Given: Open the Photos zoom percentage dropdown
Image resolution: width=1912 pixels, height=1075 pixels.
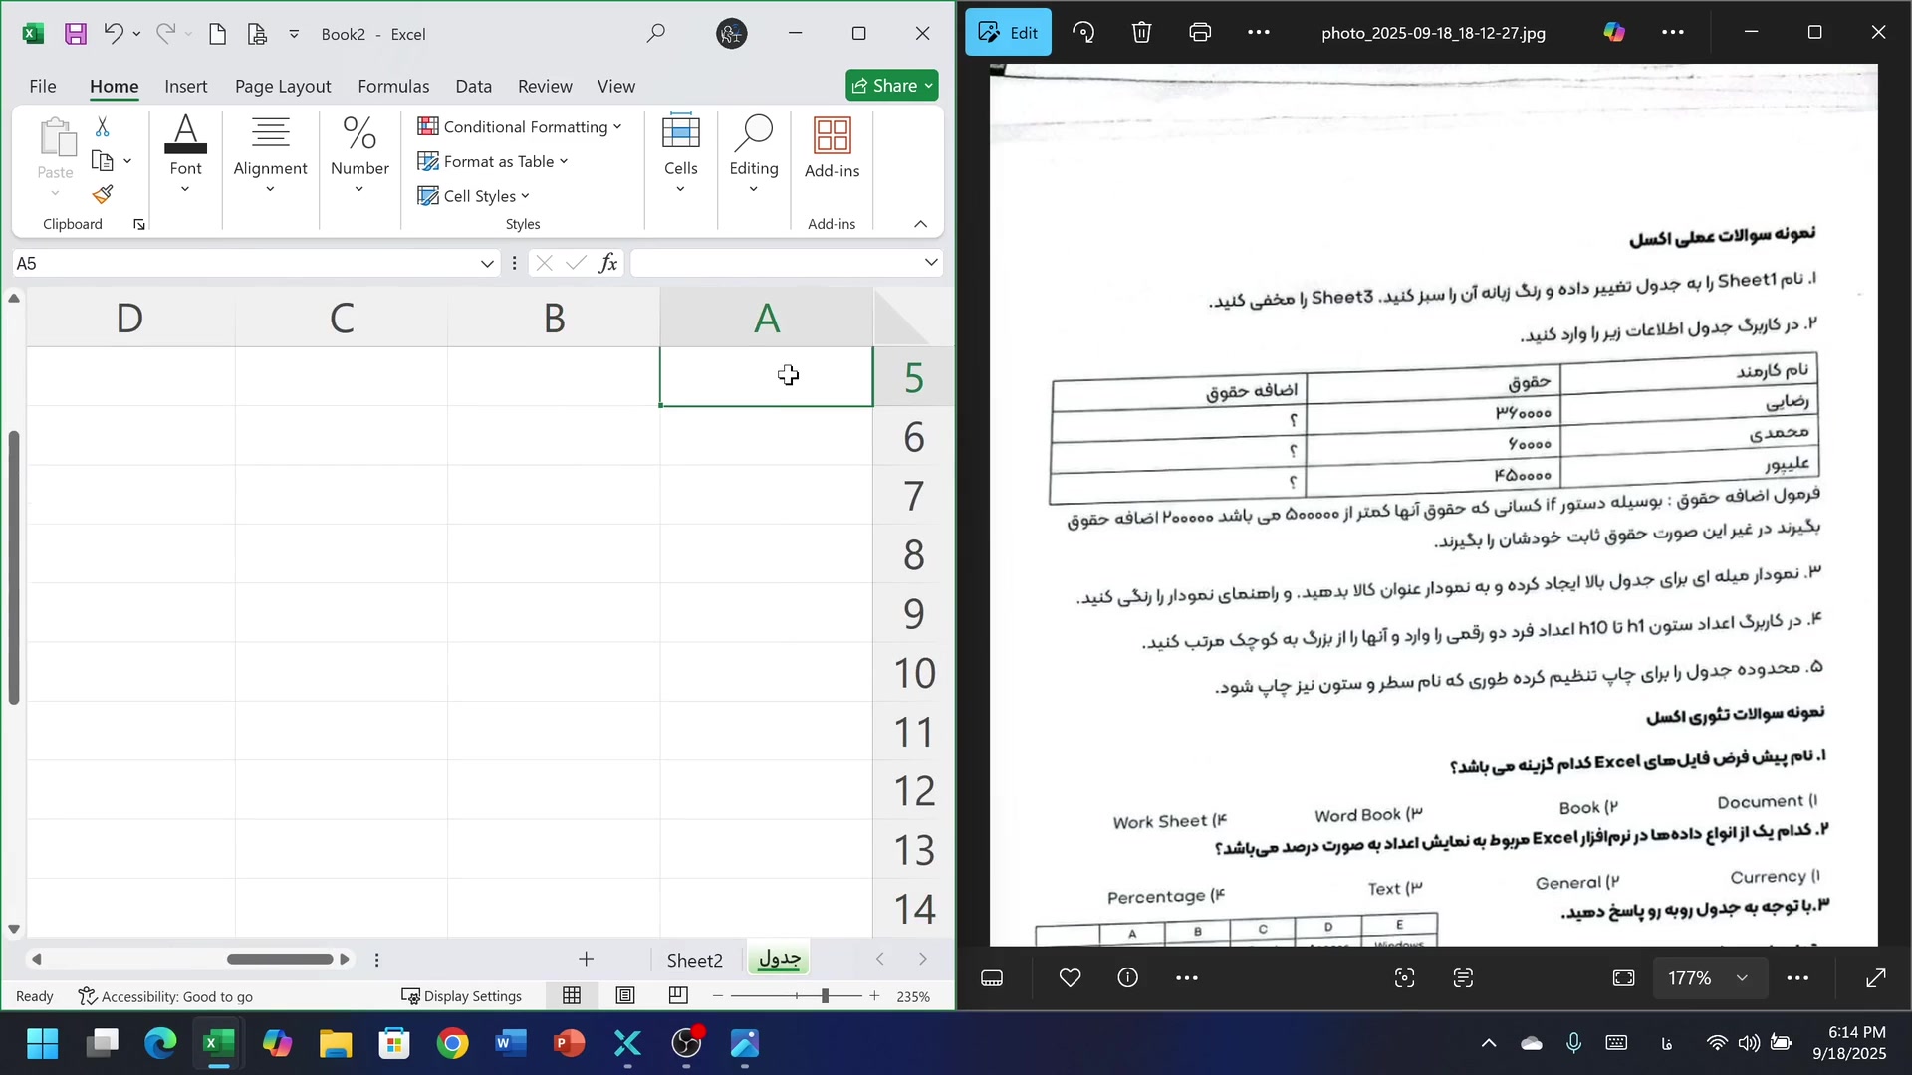Looking at the screenshot, I should 1742,978.
